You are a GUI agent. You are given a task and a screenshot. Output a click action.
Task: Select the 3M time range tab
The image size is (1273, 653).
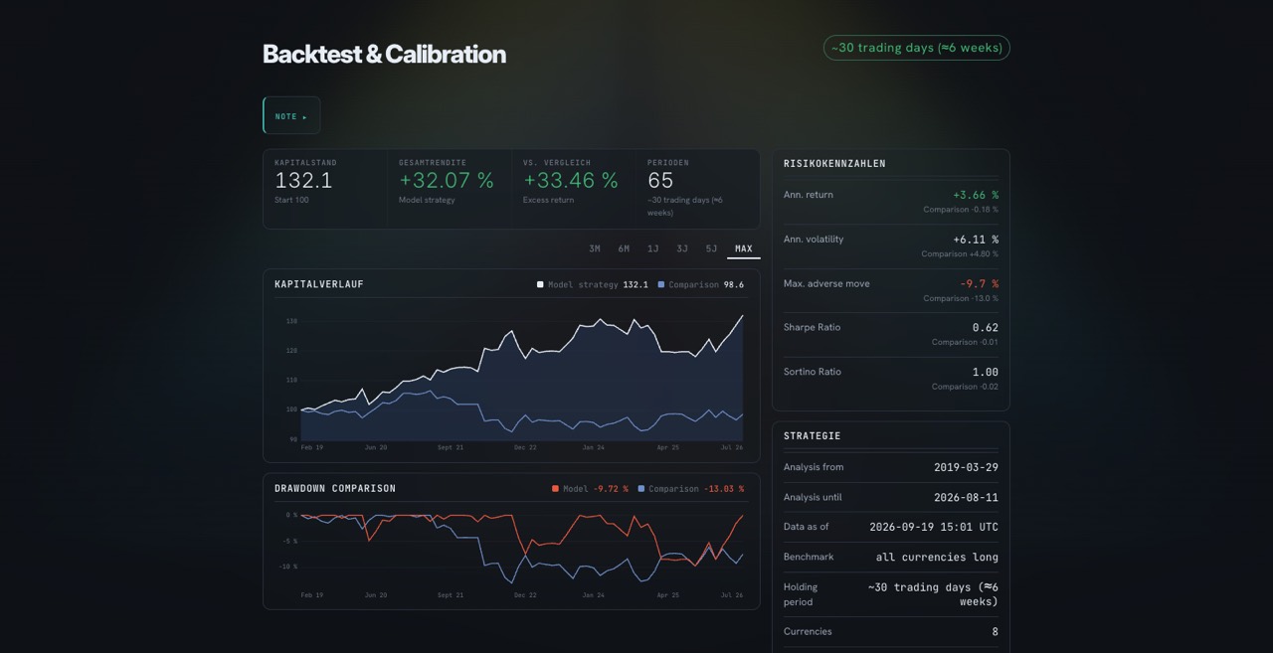[x=594, y=248]
